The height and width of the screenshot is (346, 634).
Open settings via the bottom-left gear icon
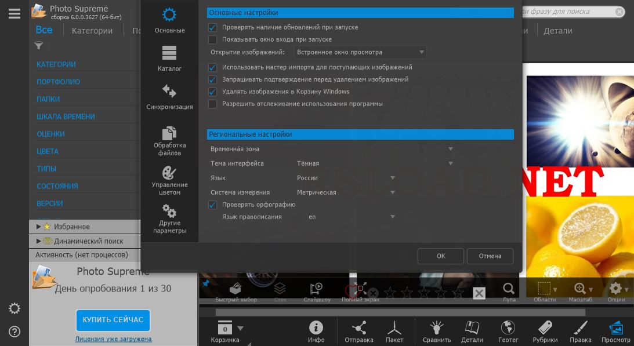14,309
